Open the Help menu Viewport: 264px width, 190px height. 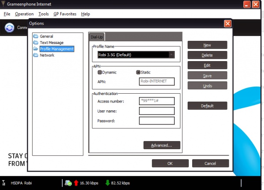tap(85, 14)
